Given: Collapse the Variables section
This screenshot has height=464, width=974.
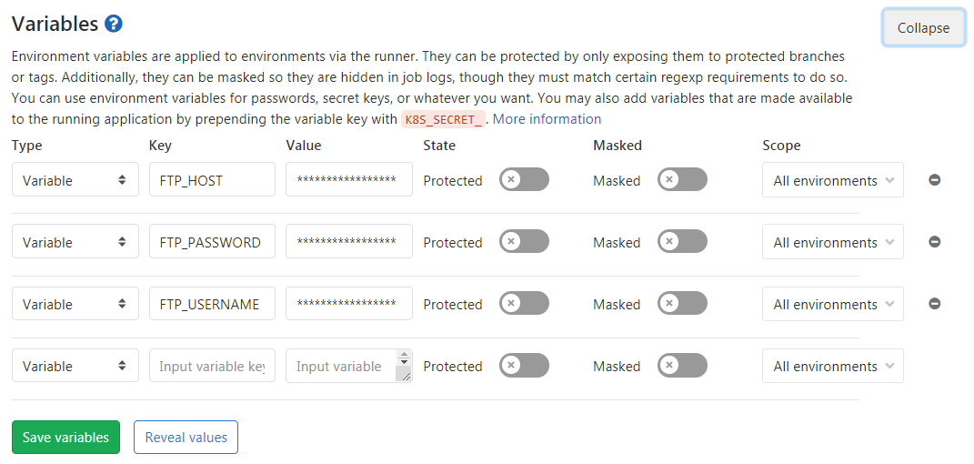Looking at the screenshot, I should coord(923,28).
